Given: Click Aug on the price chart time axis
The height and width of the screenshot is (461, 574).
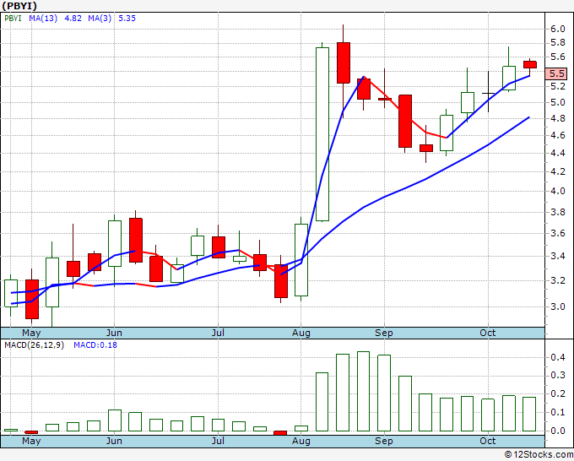Looking at the screenshot, I should 301,334.
